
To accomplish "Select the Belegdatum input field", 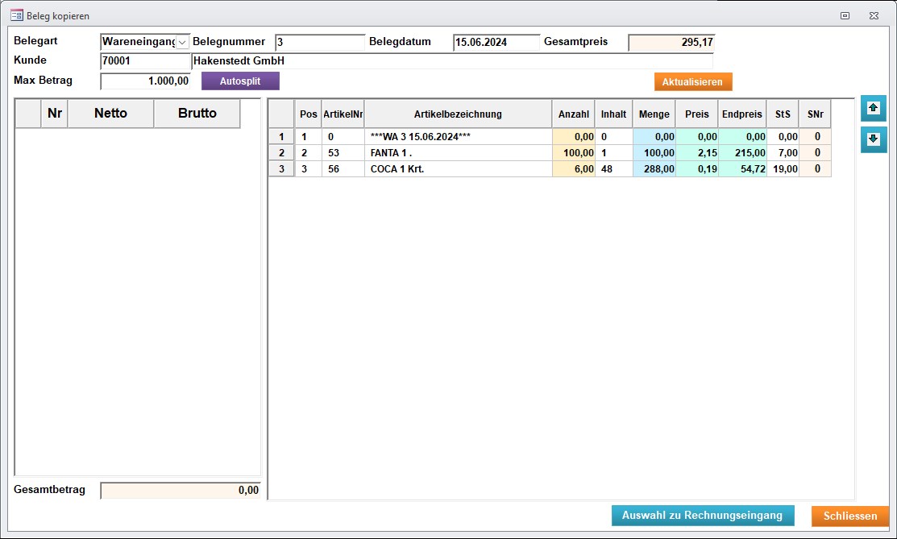I will [496, 42].
